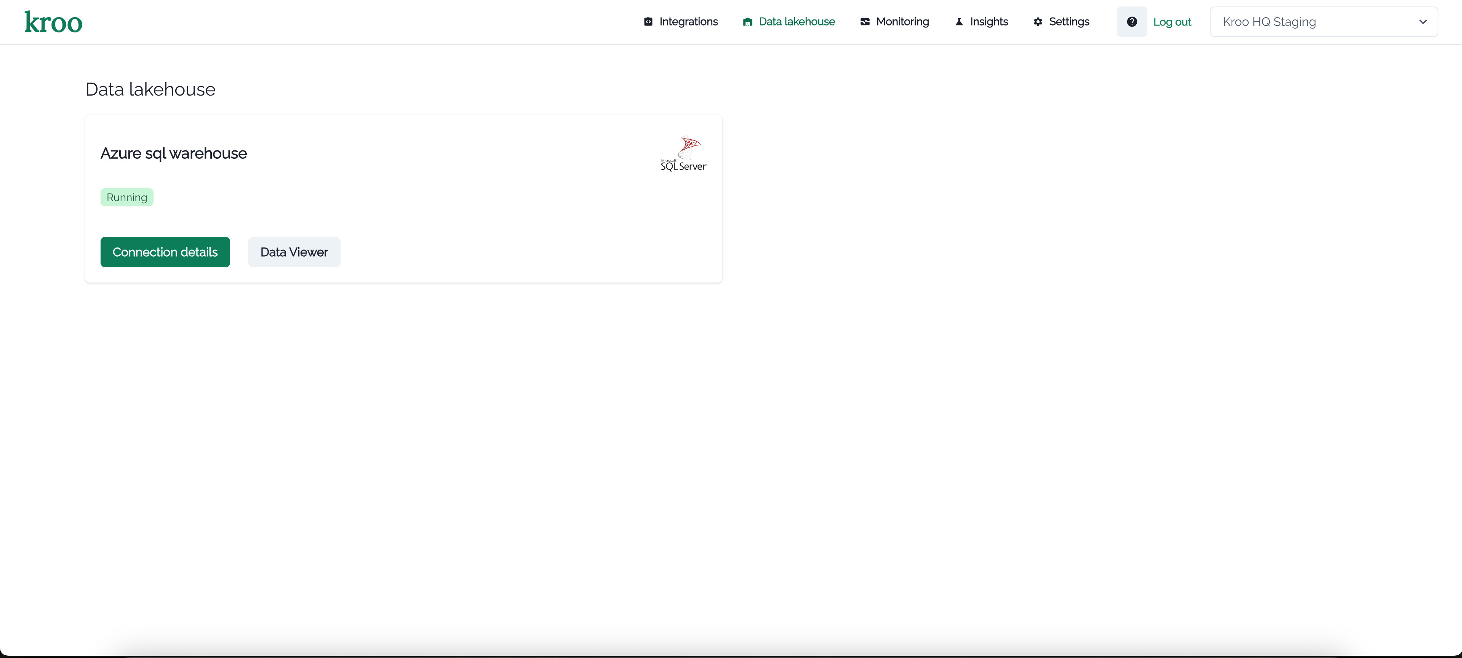The image size is (1462, 658).
Task: Select the Data lakehouse nav item
Action: pyautogui.click(x=796, y=22)
